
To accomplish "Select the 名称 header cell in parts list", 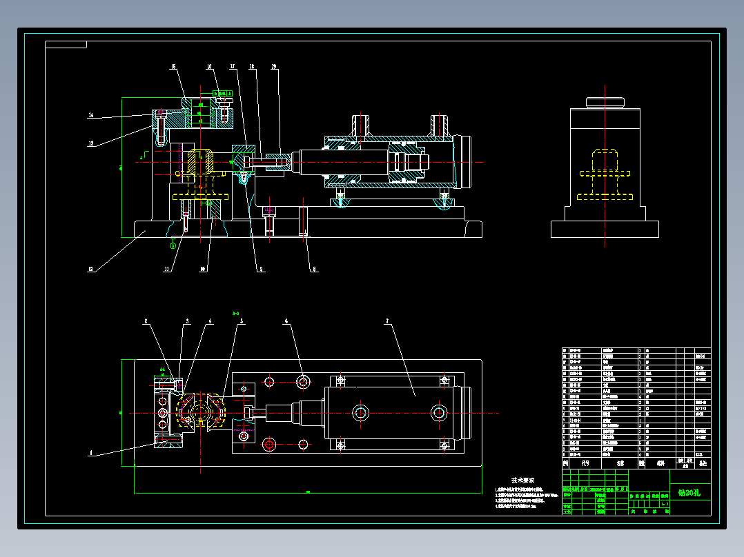I will [620, 463].
